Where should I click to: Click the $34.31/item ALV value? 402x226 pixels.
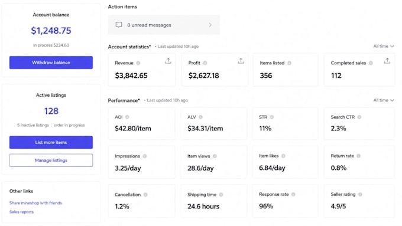click(205, 129)
